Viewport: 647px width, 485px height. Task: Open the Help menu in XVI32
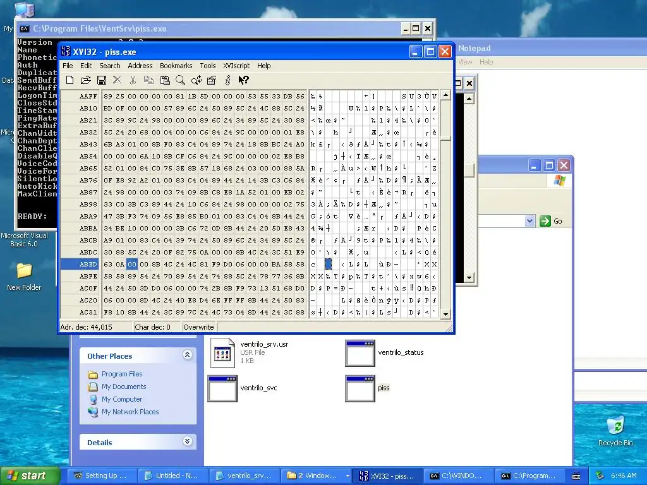click(263, 66)
